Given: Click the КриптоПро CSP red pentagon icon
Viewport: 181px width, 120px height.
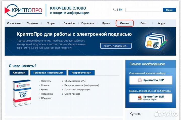Looking at the screenshot, I should coord(140,80).
